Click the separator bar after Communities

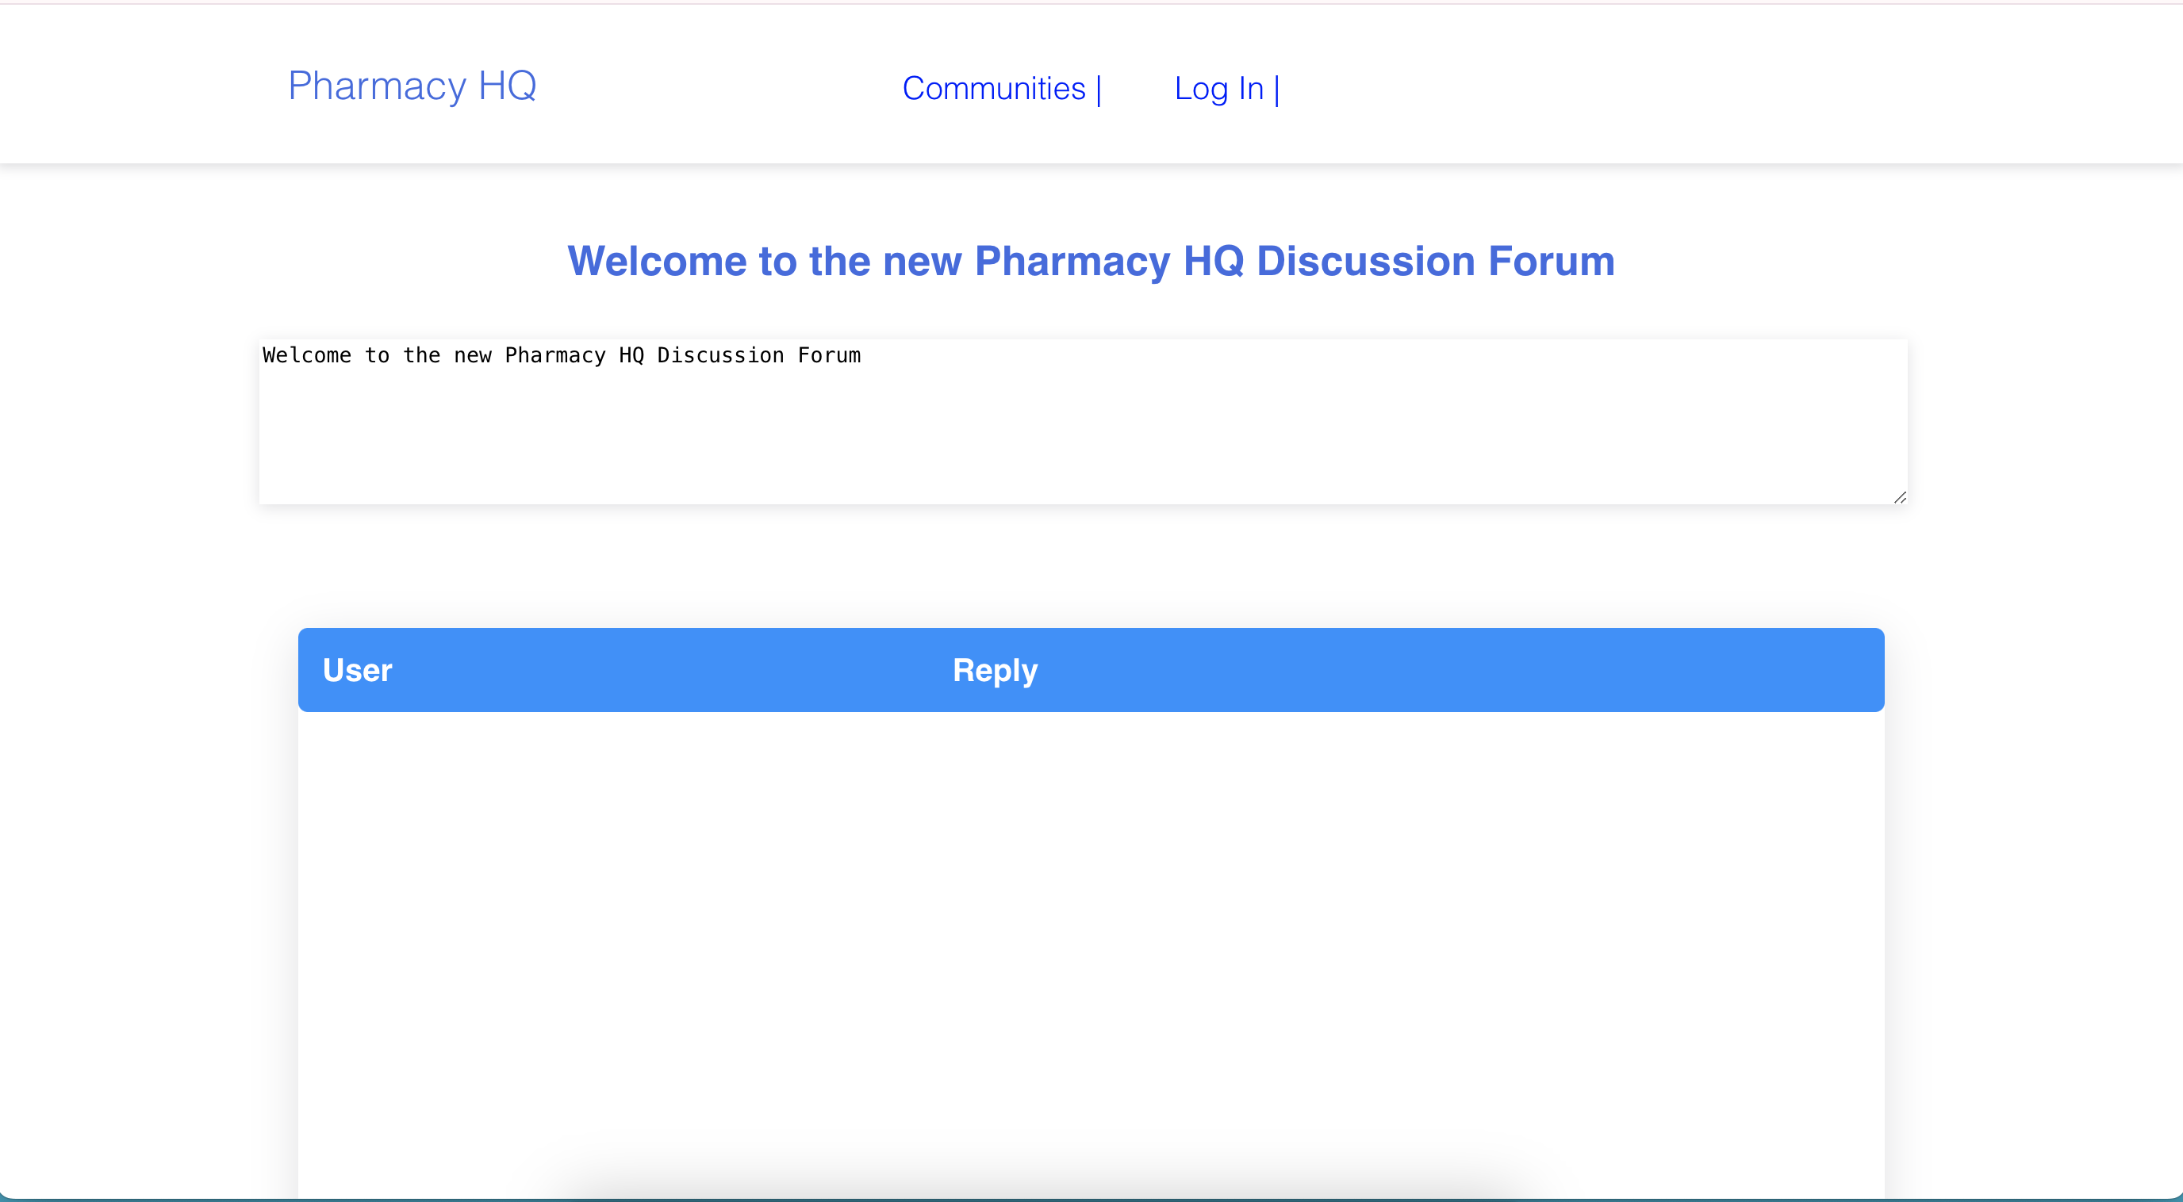(1099, 90)
